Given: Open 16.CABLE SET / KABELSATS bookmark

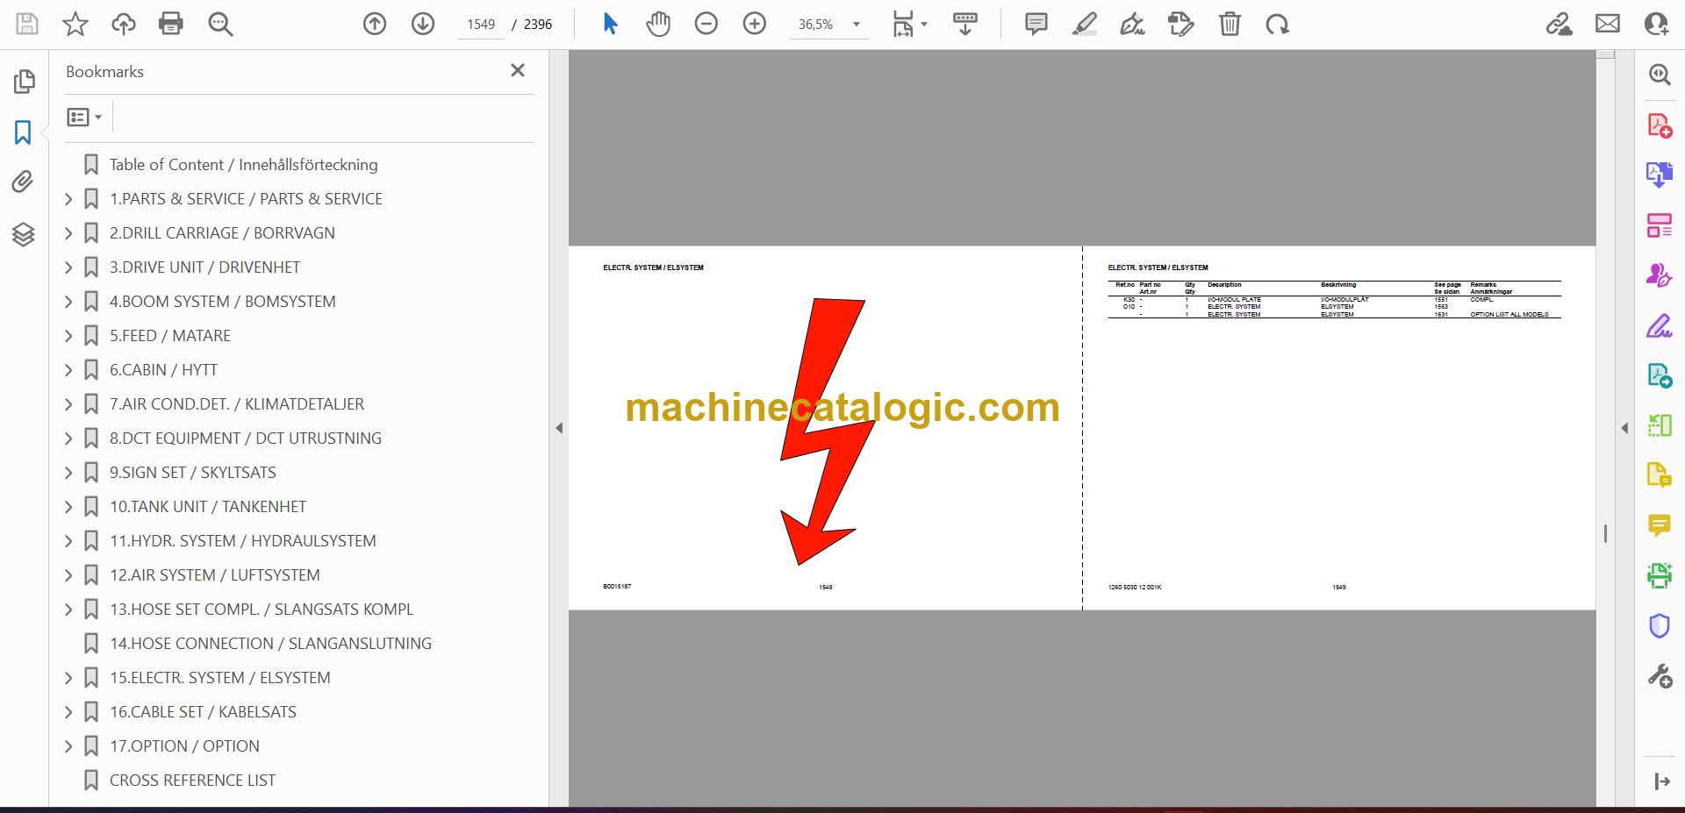Looking at the screenshot, I should [x=203, y=712].
